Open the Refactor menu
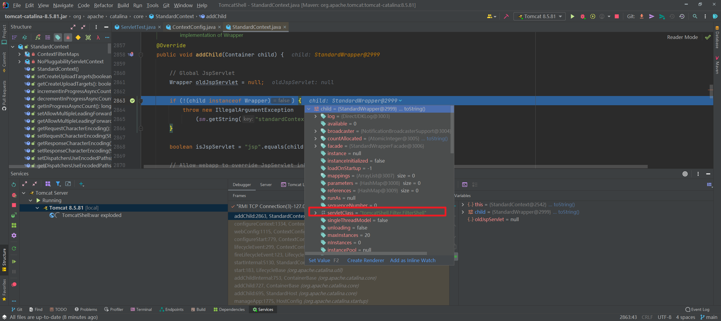 [103, 5]
